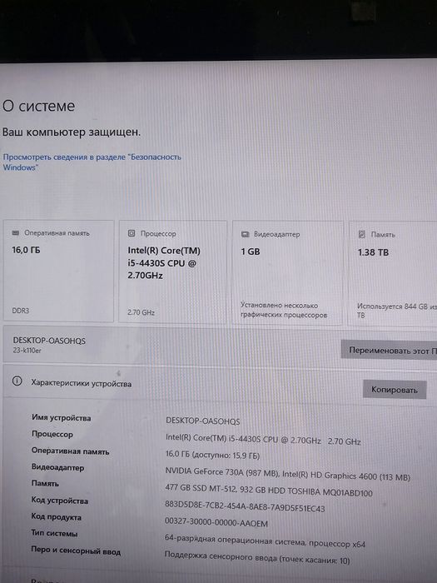Click the Код устройства GUID value
Screen dimensions: 437x583
pos(245,506)
